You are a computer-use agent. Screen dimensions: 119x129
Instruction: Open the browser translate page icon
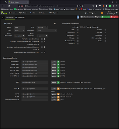pos(80,6)
